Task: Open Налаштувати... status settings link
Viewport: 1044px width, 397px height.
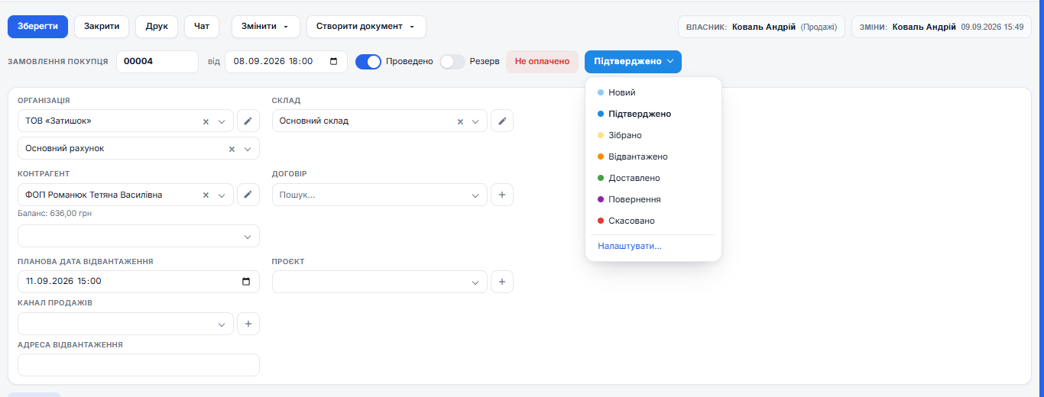Action: [x=630, y=246]
